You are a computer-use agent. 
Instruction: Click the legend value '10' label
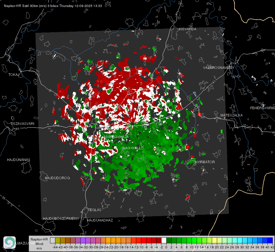[191, 247]
